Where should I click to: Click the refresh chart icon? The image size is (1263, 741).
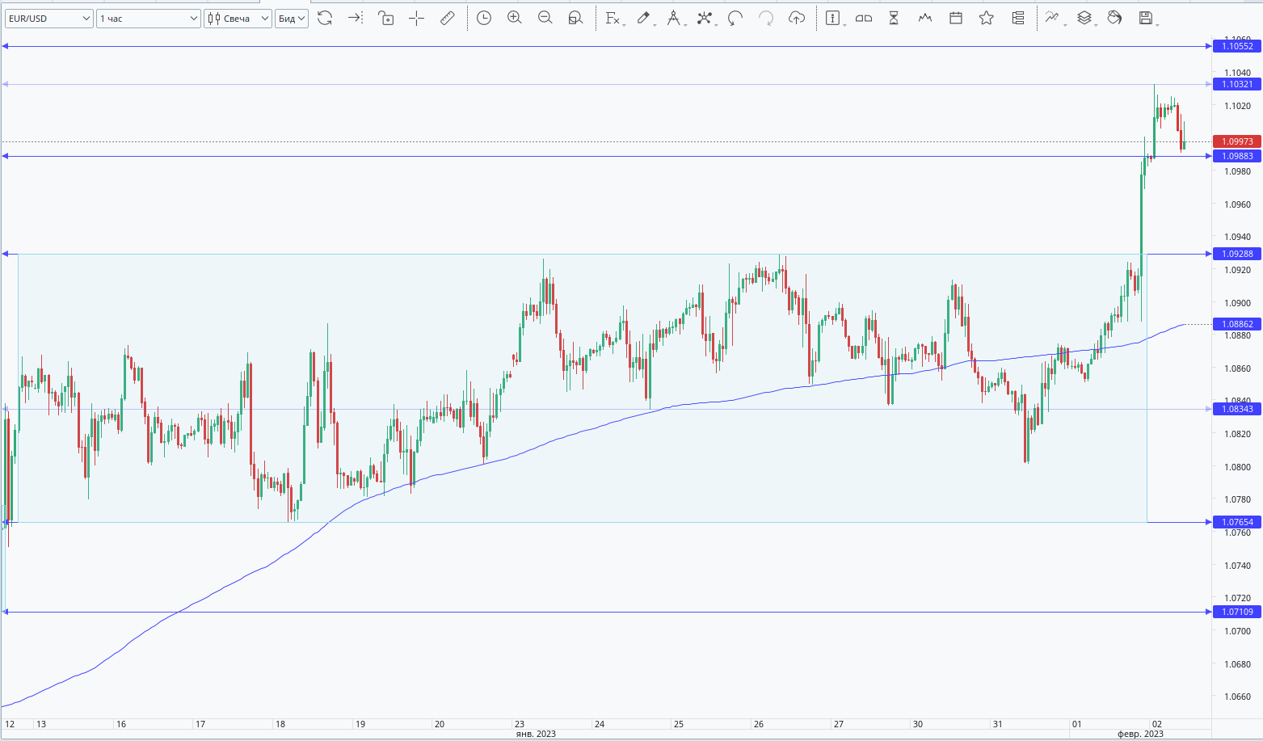click(x=325, y=18)
